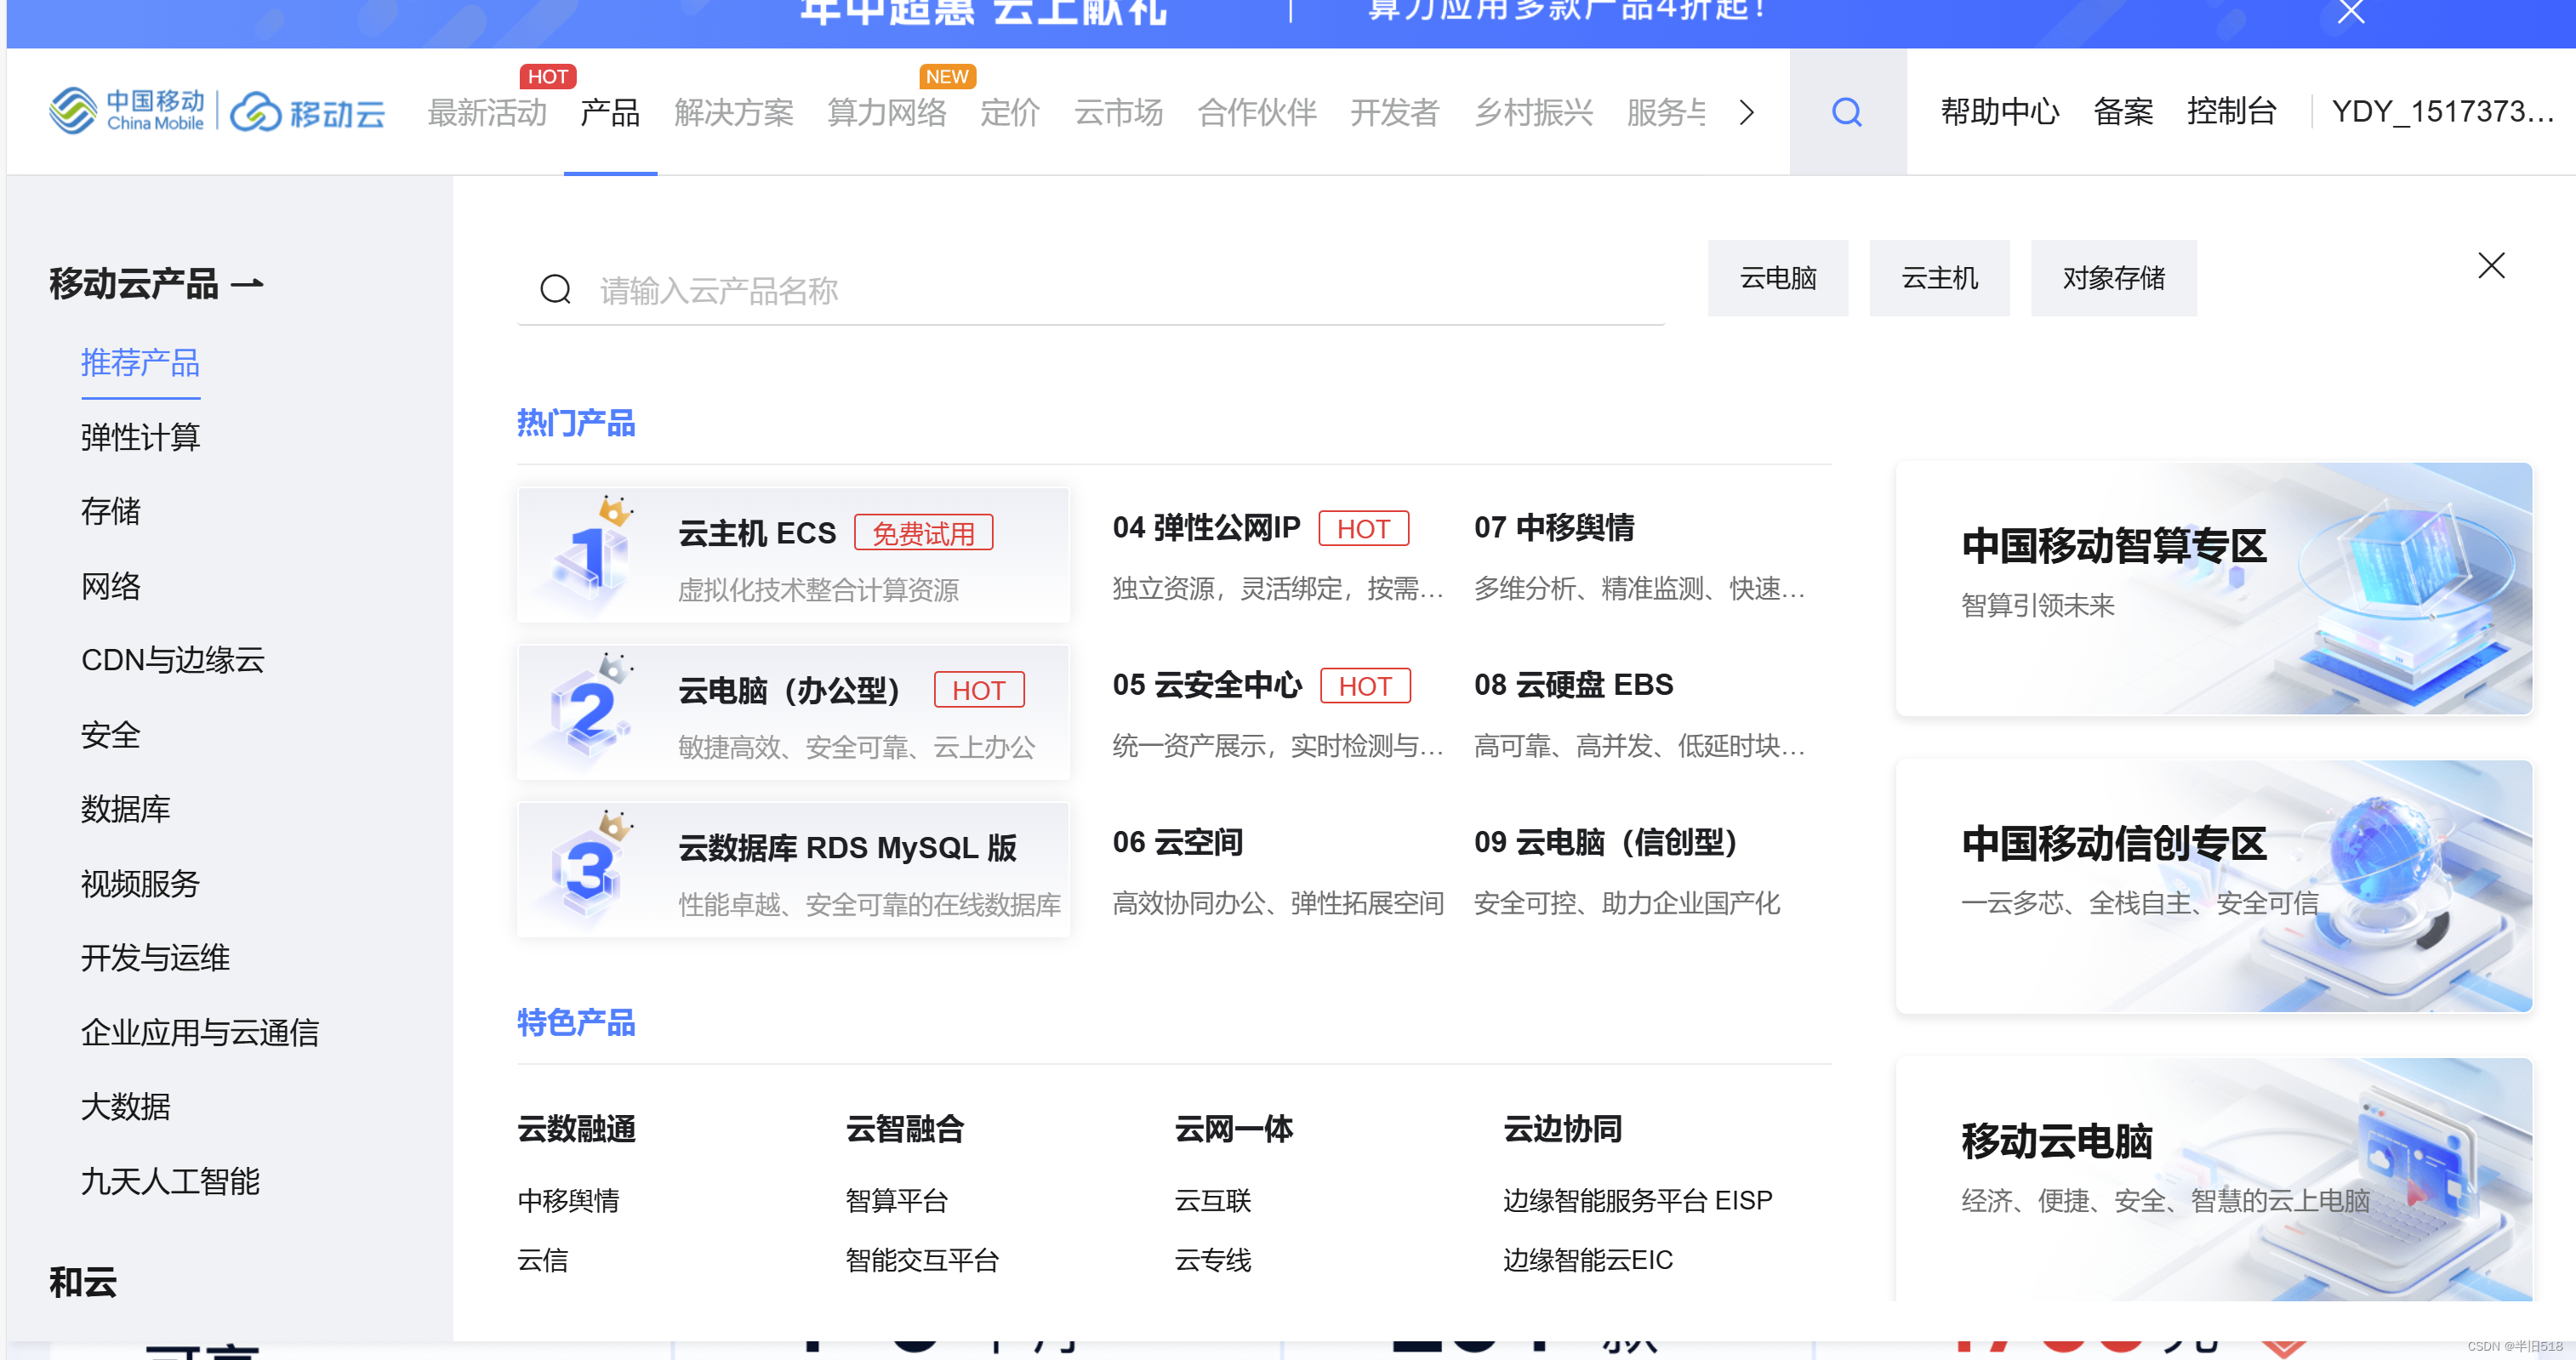Open 智能交互平台 link
Screen dimensions: 2576x1360
922,1260
